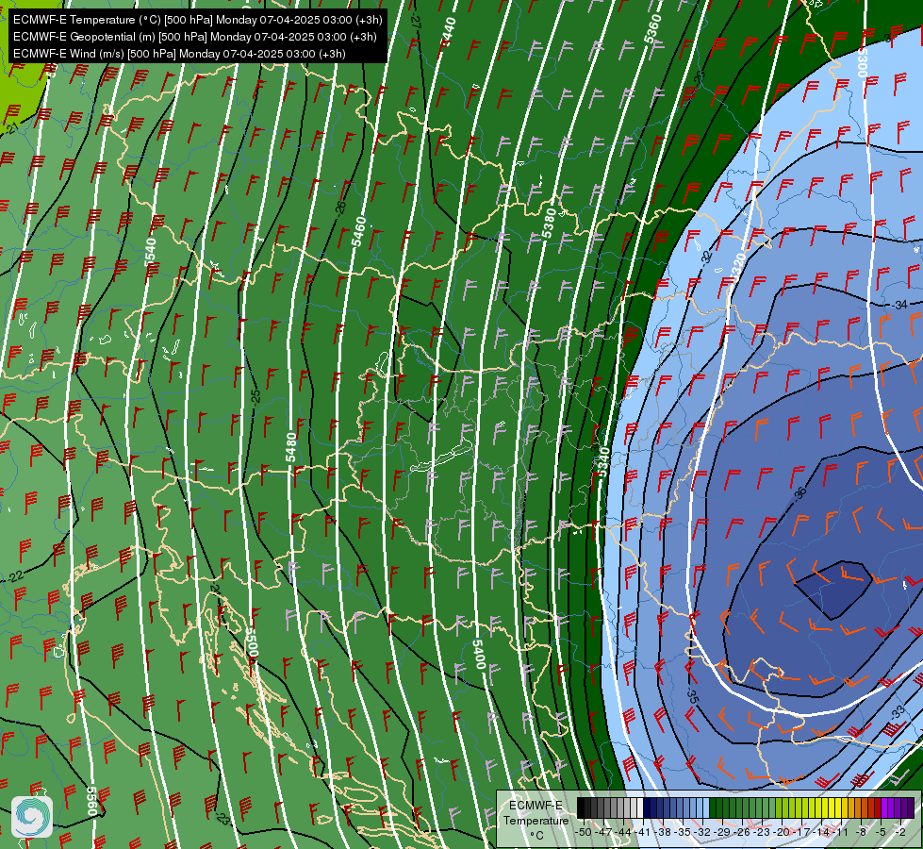Click the 5460 geopotential contour label
Screen dimensions: 923x849
point(358,231)
